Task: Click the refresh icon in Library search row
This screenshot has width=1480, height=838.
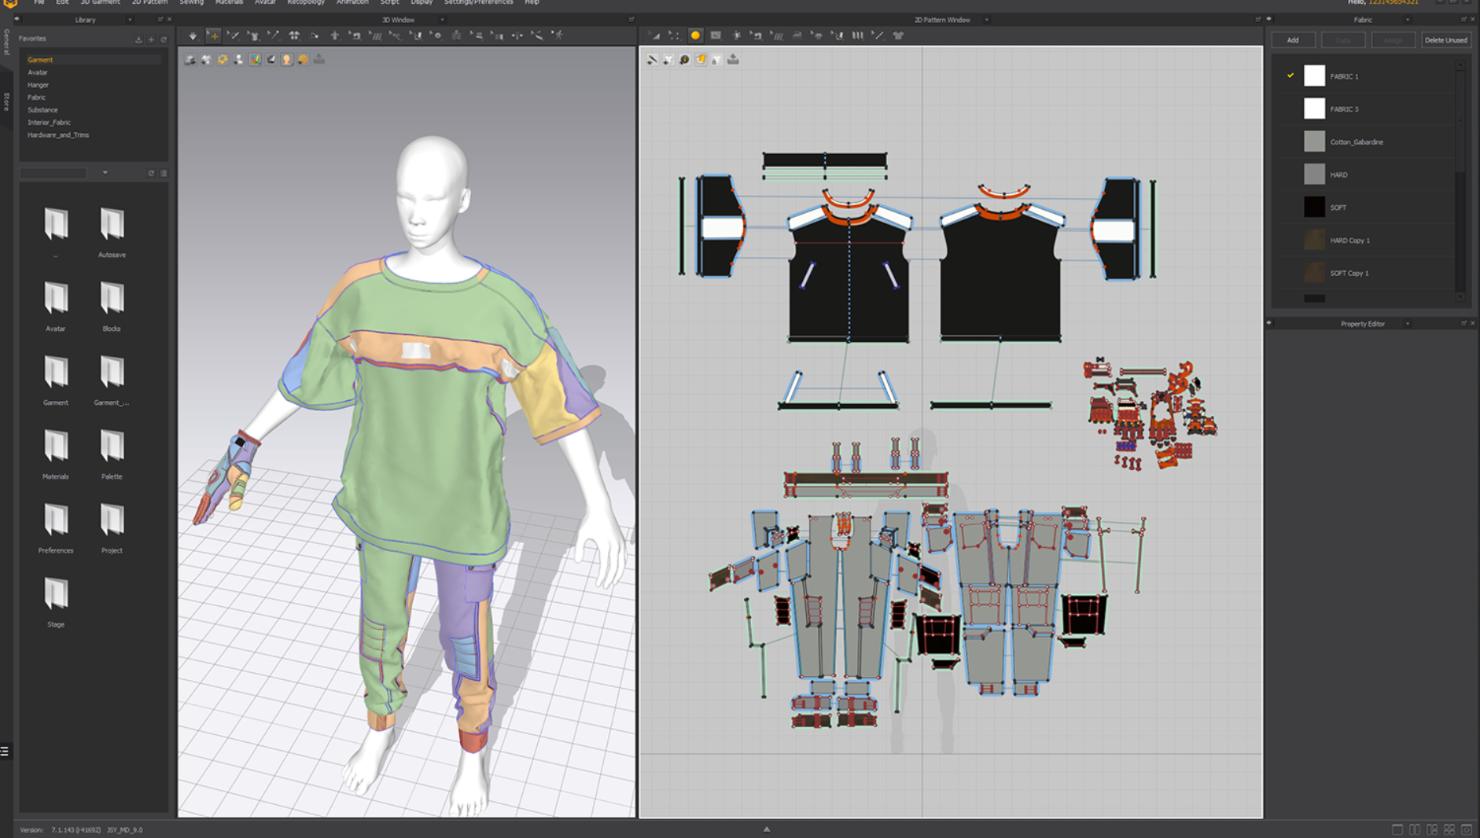Action: click(151, 173)
